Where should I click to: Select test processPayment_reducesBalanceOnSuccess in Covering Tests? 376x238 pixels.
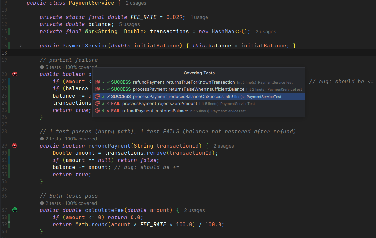click(x=198, y=97)
